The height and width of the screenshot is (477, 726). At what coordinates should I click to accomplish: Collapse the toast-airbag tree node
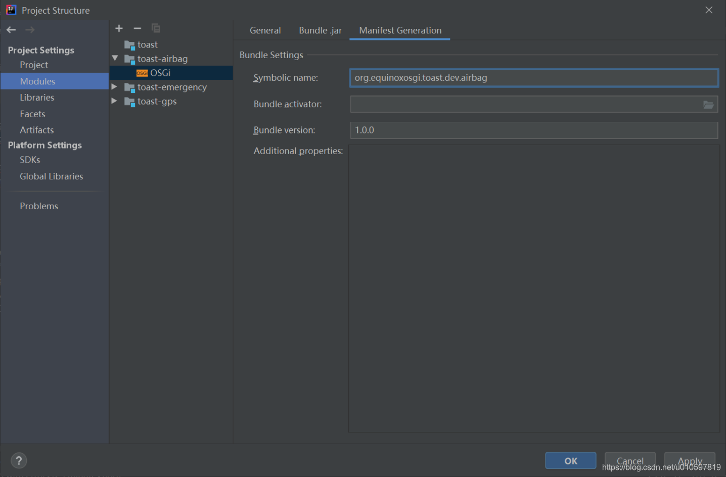115,59
